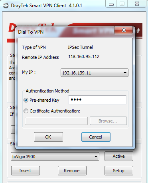Close the DrayTek Smart VPN Client window
148x183 pixels.
pos(137,4)
